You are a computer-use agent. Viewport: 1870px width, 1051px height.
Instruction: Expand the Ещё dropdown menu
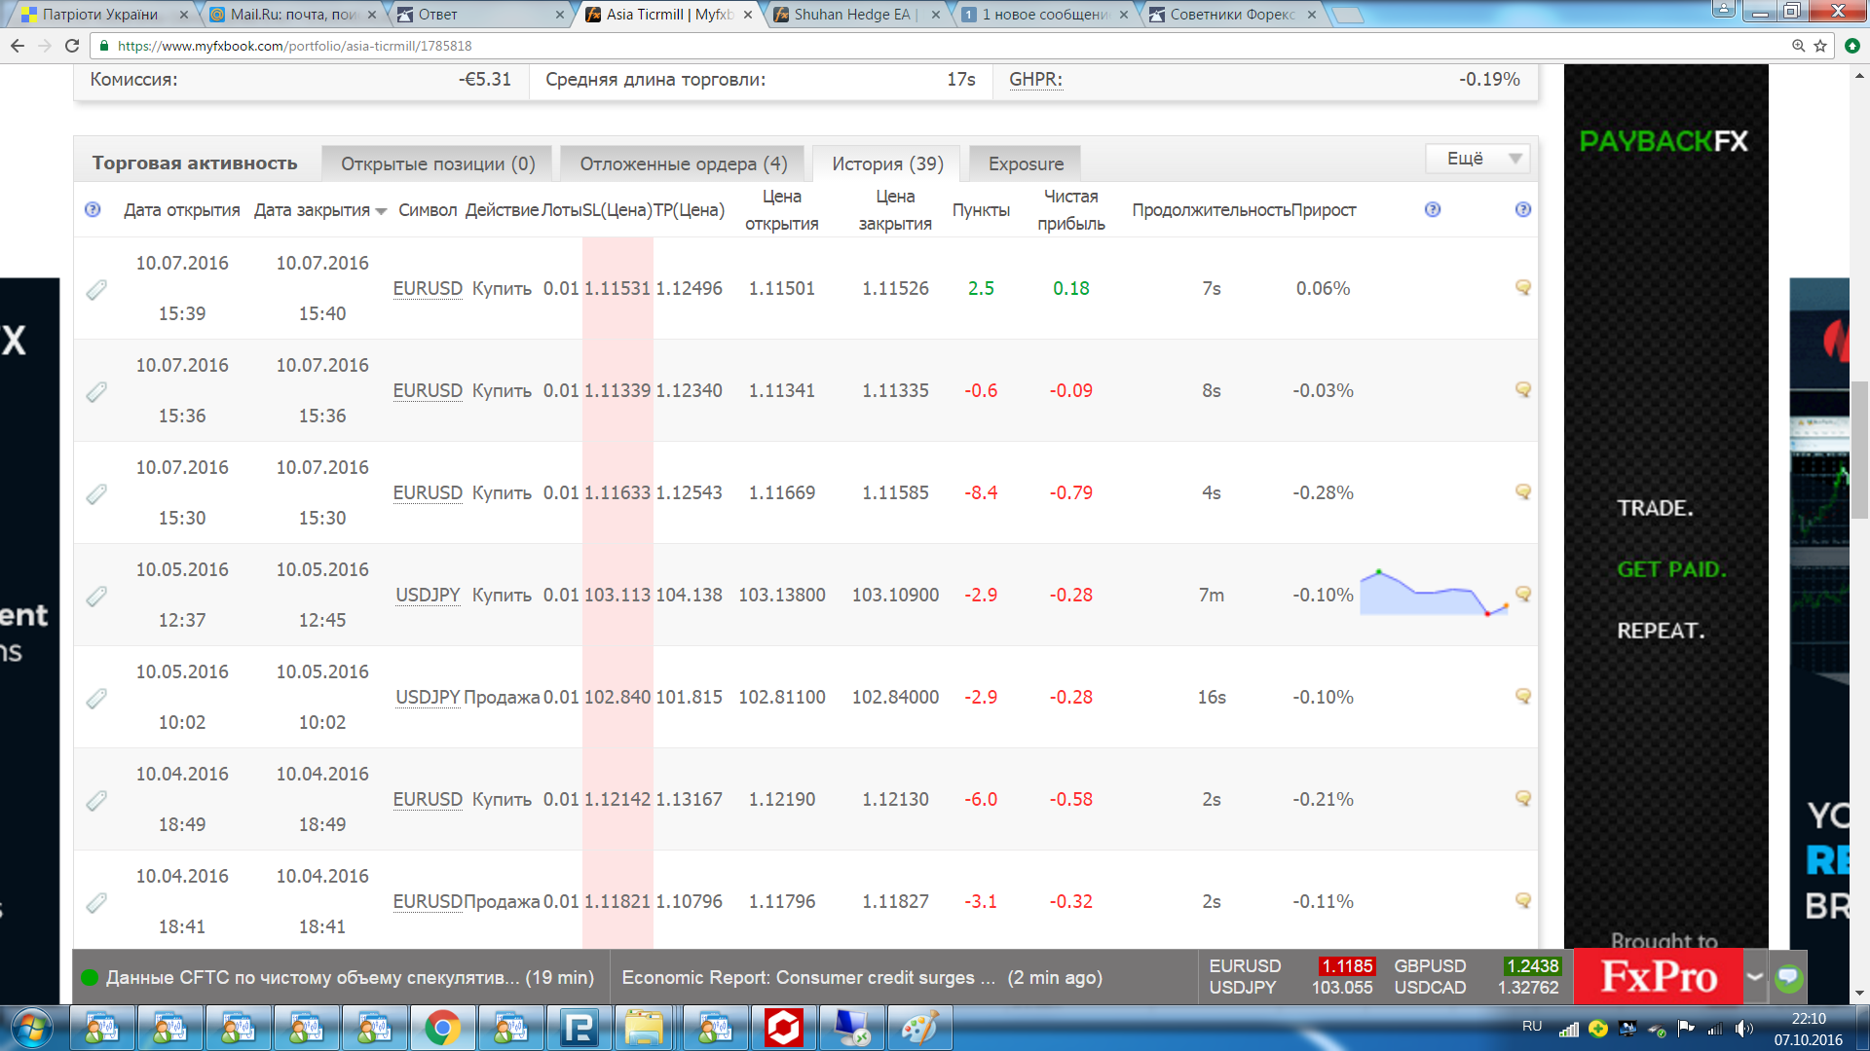(x=1477, y=159)
